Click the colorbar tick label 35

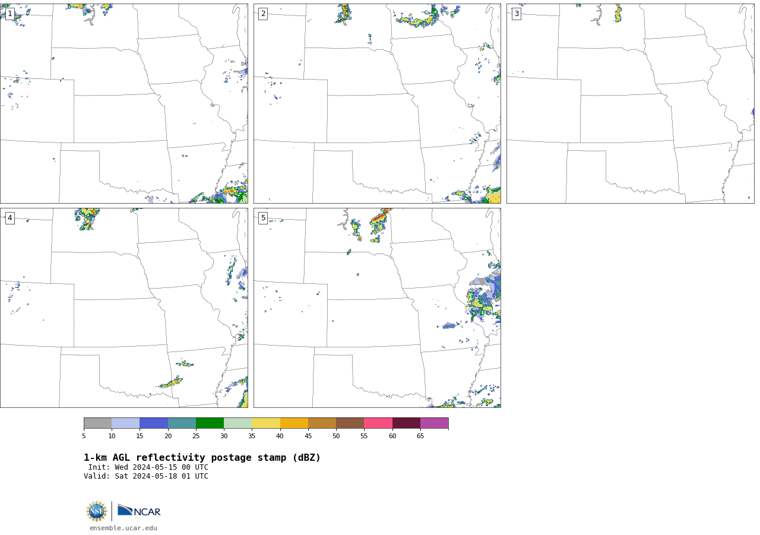[252, 436]
